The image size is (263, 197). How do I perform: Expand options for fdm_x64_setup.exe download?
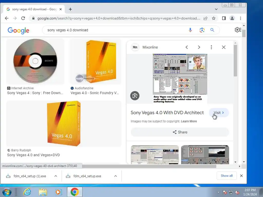115,176
